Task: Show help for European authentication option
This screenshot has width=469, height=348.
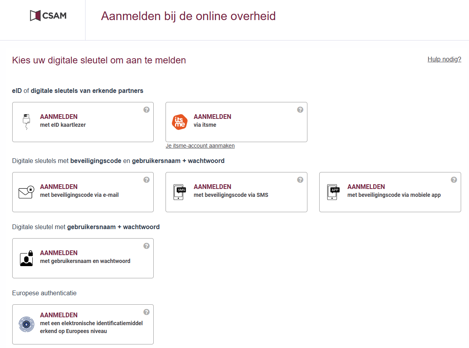Action: (x=147, y=312)
